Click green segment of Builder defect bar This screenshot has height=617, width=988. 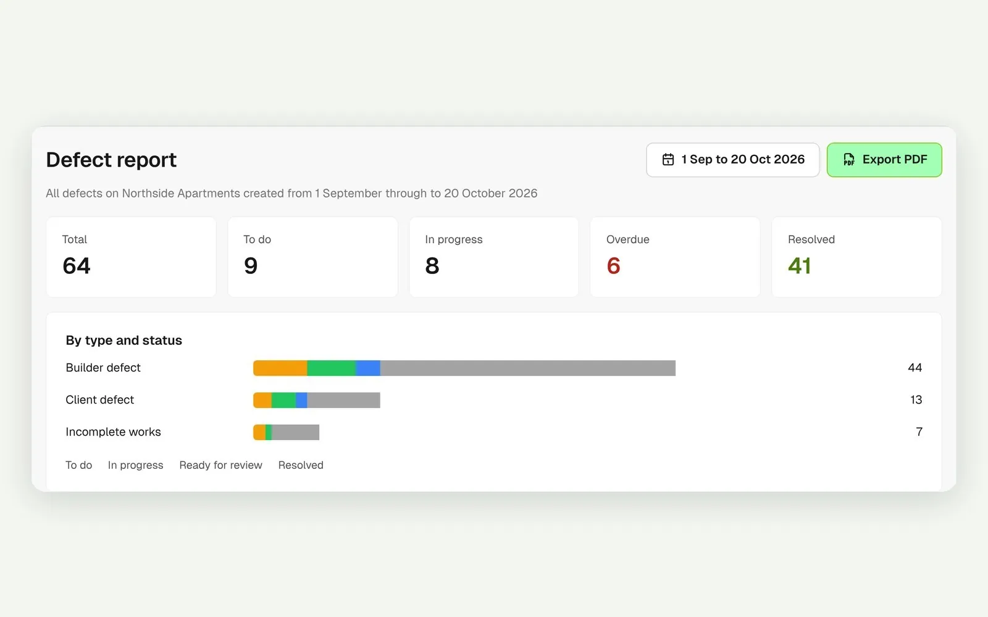pos(332,368)
